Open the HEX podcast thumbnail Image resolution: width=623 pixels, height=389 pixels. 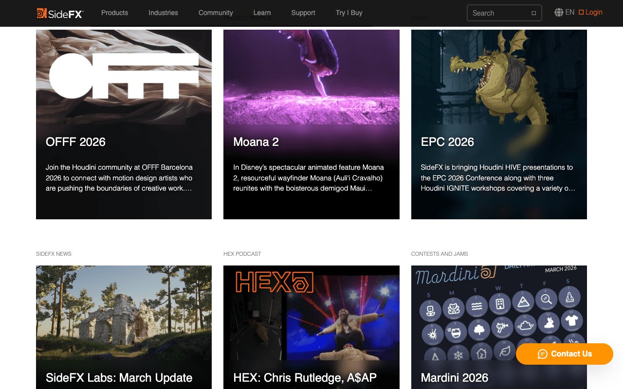[311, 313]
